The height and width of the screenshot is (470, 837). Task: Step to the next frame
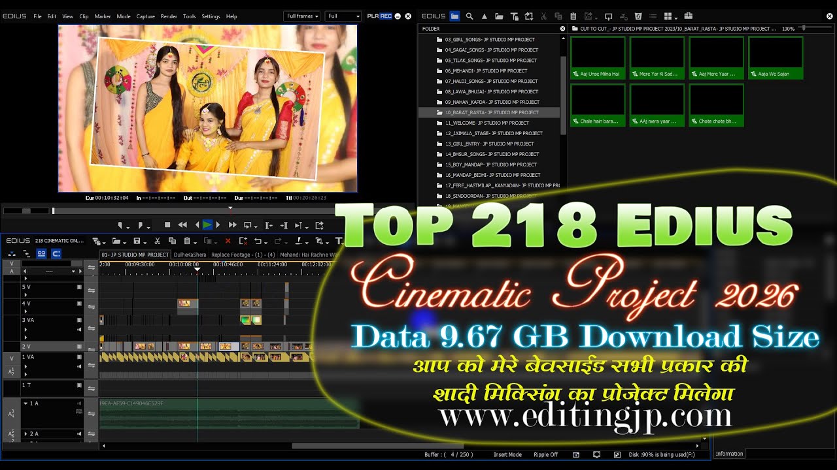218,225
